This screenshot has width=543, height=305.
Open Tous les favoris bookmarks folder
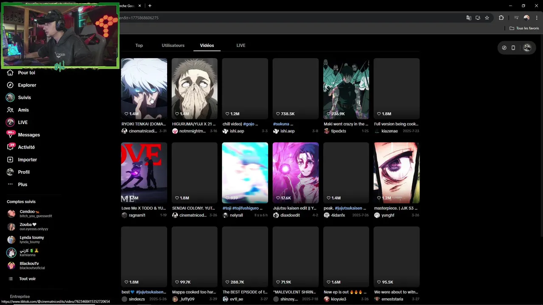pyautogui.click(x=524, y=28)
